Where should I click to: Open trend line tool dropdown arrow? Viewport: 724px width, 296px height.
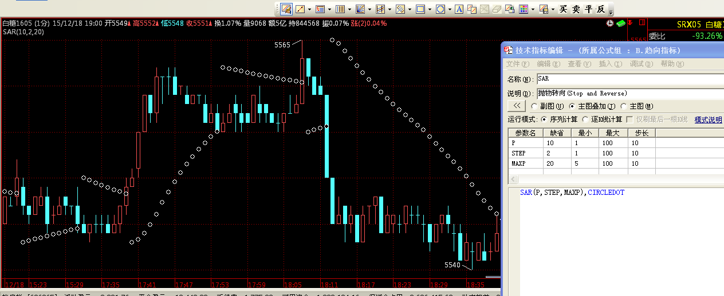[309, 9]
